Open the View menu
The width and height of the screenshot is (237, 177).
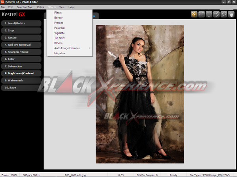click(62, 7)
